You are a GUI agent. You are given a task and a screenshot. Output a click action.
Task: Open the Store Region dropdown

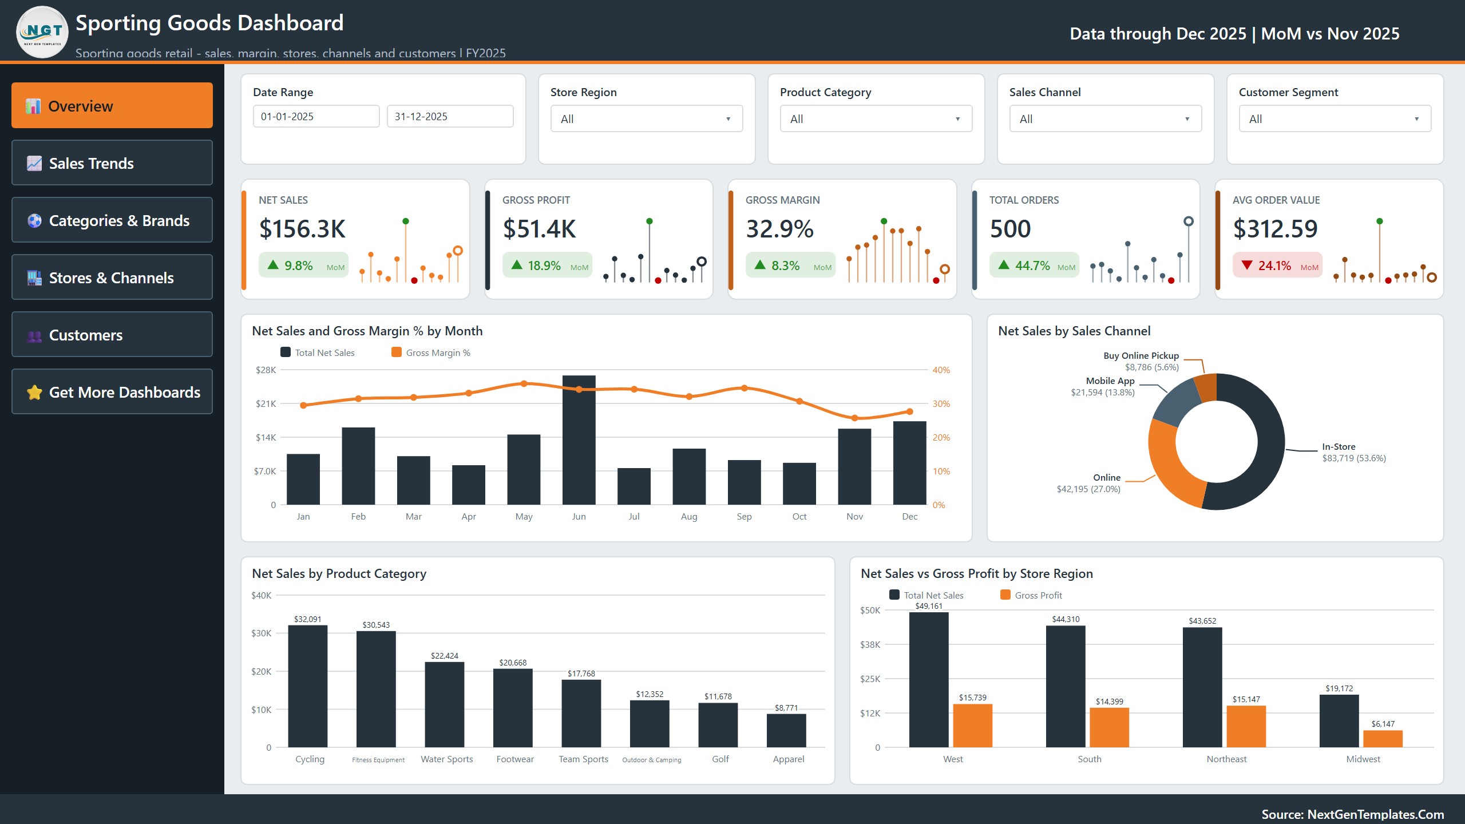coord(647,118)
